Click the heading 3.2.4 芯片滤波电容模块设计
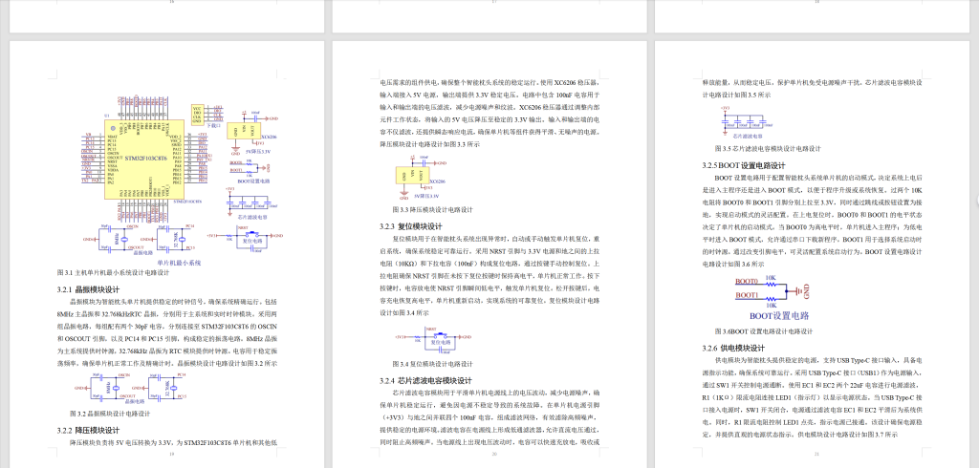 click(x=425, y=381)
